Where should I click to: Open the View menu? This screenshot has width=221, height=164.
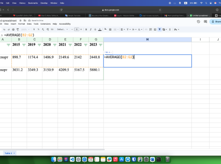coord(6,24)
